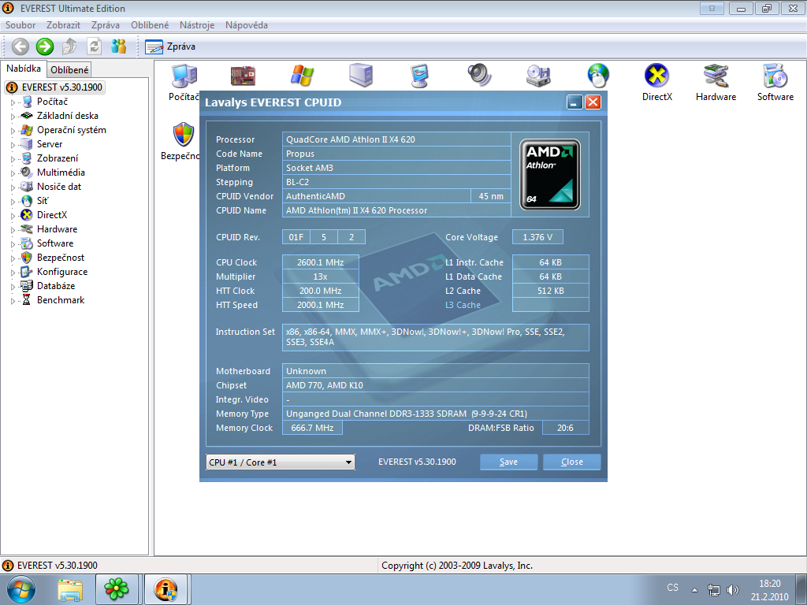Expand the Operační systém tree node
Image resolution: width=807 pixels, height=605 pixels.
pyautogui.click(x=13, y=131)
